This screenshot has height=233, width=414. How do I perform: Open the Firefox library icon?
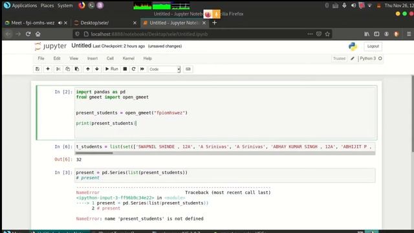tap(367, 34)
